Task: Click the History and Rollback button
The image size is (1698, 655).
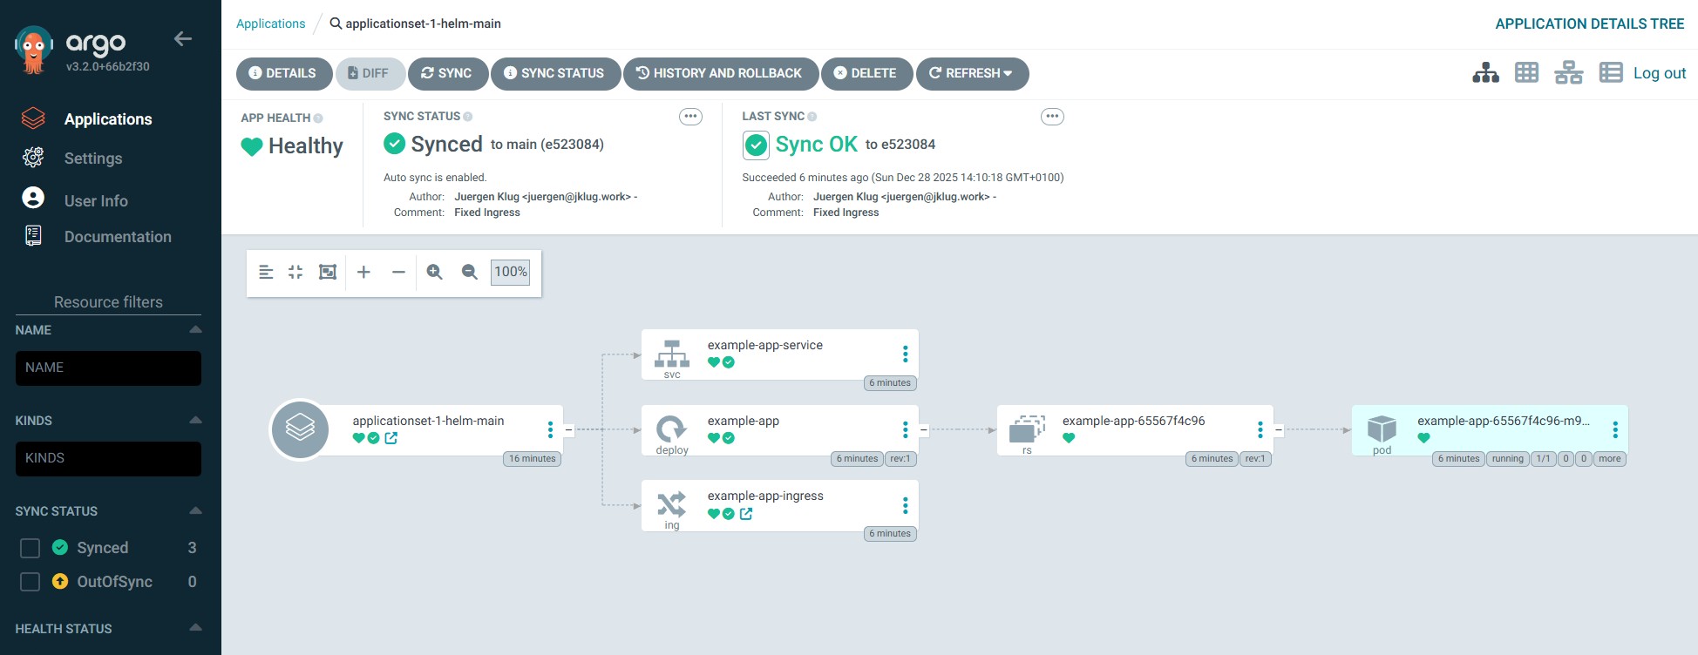Action: pyautogui.click(x=720, y=73)
